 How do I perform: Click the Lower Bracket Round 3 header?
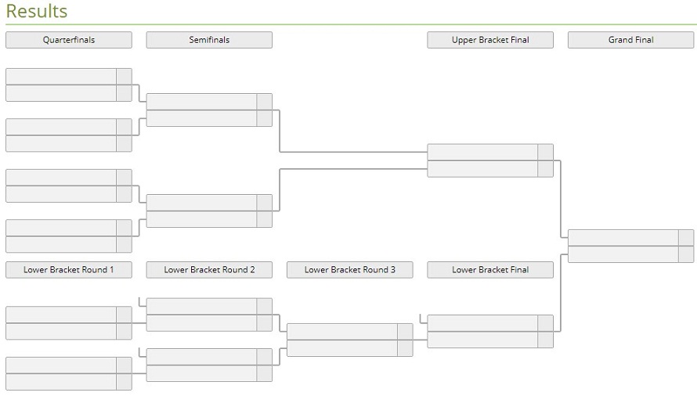(350, 270)
